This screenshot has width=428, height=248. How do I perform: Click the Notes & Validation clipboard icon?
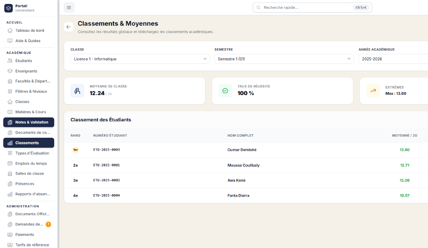10,122
